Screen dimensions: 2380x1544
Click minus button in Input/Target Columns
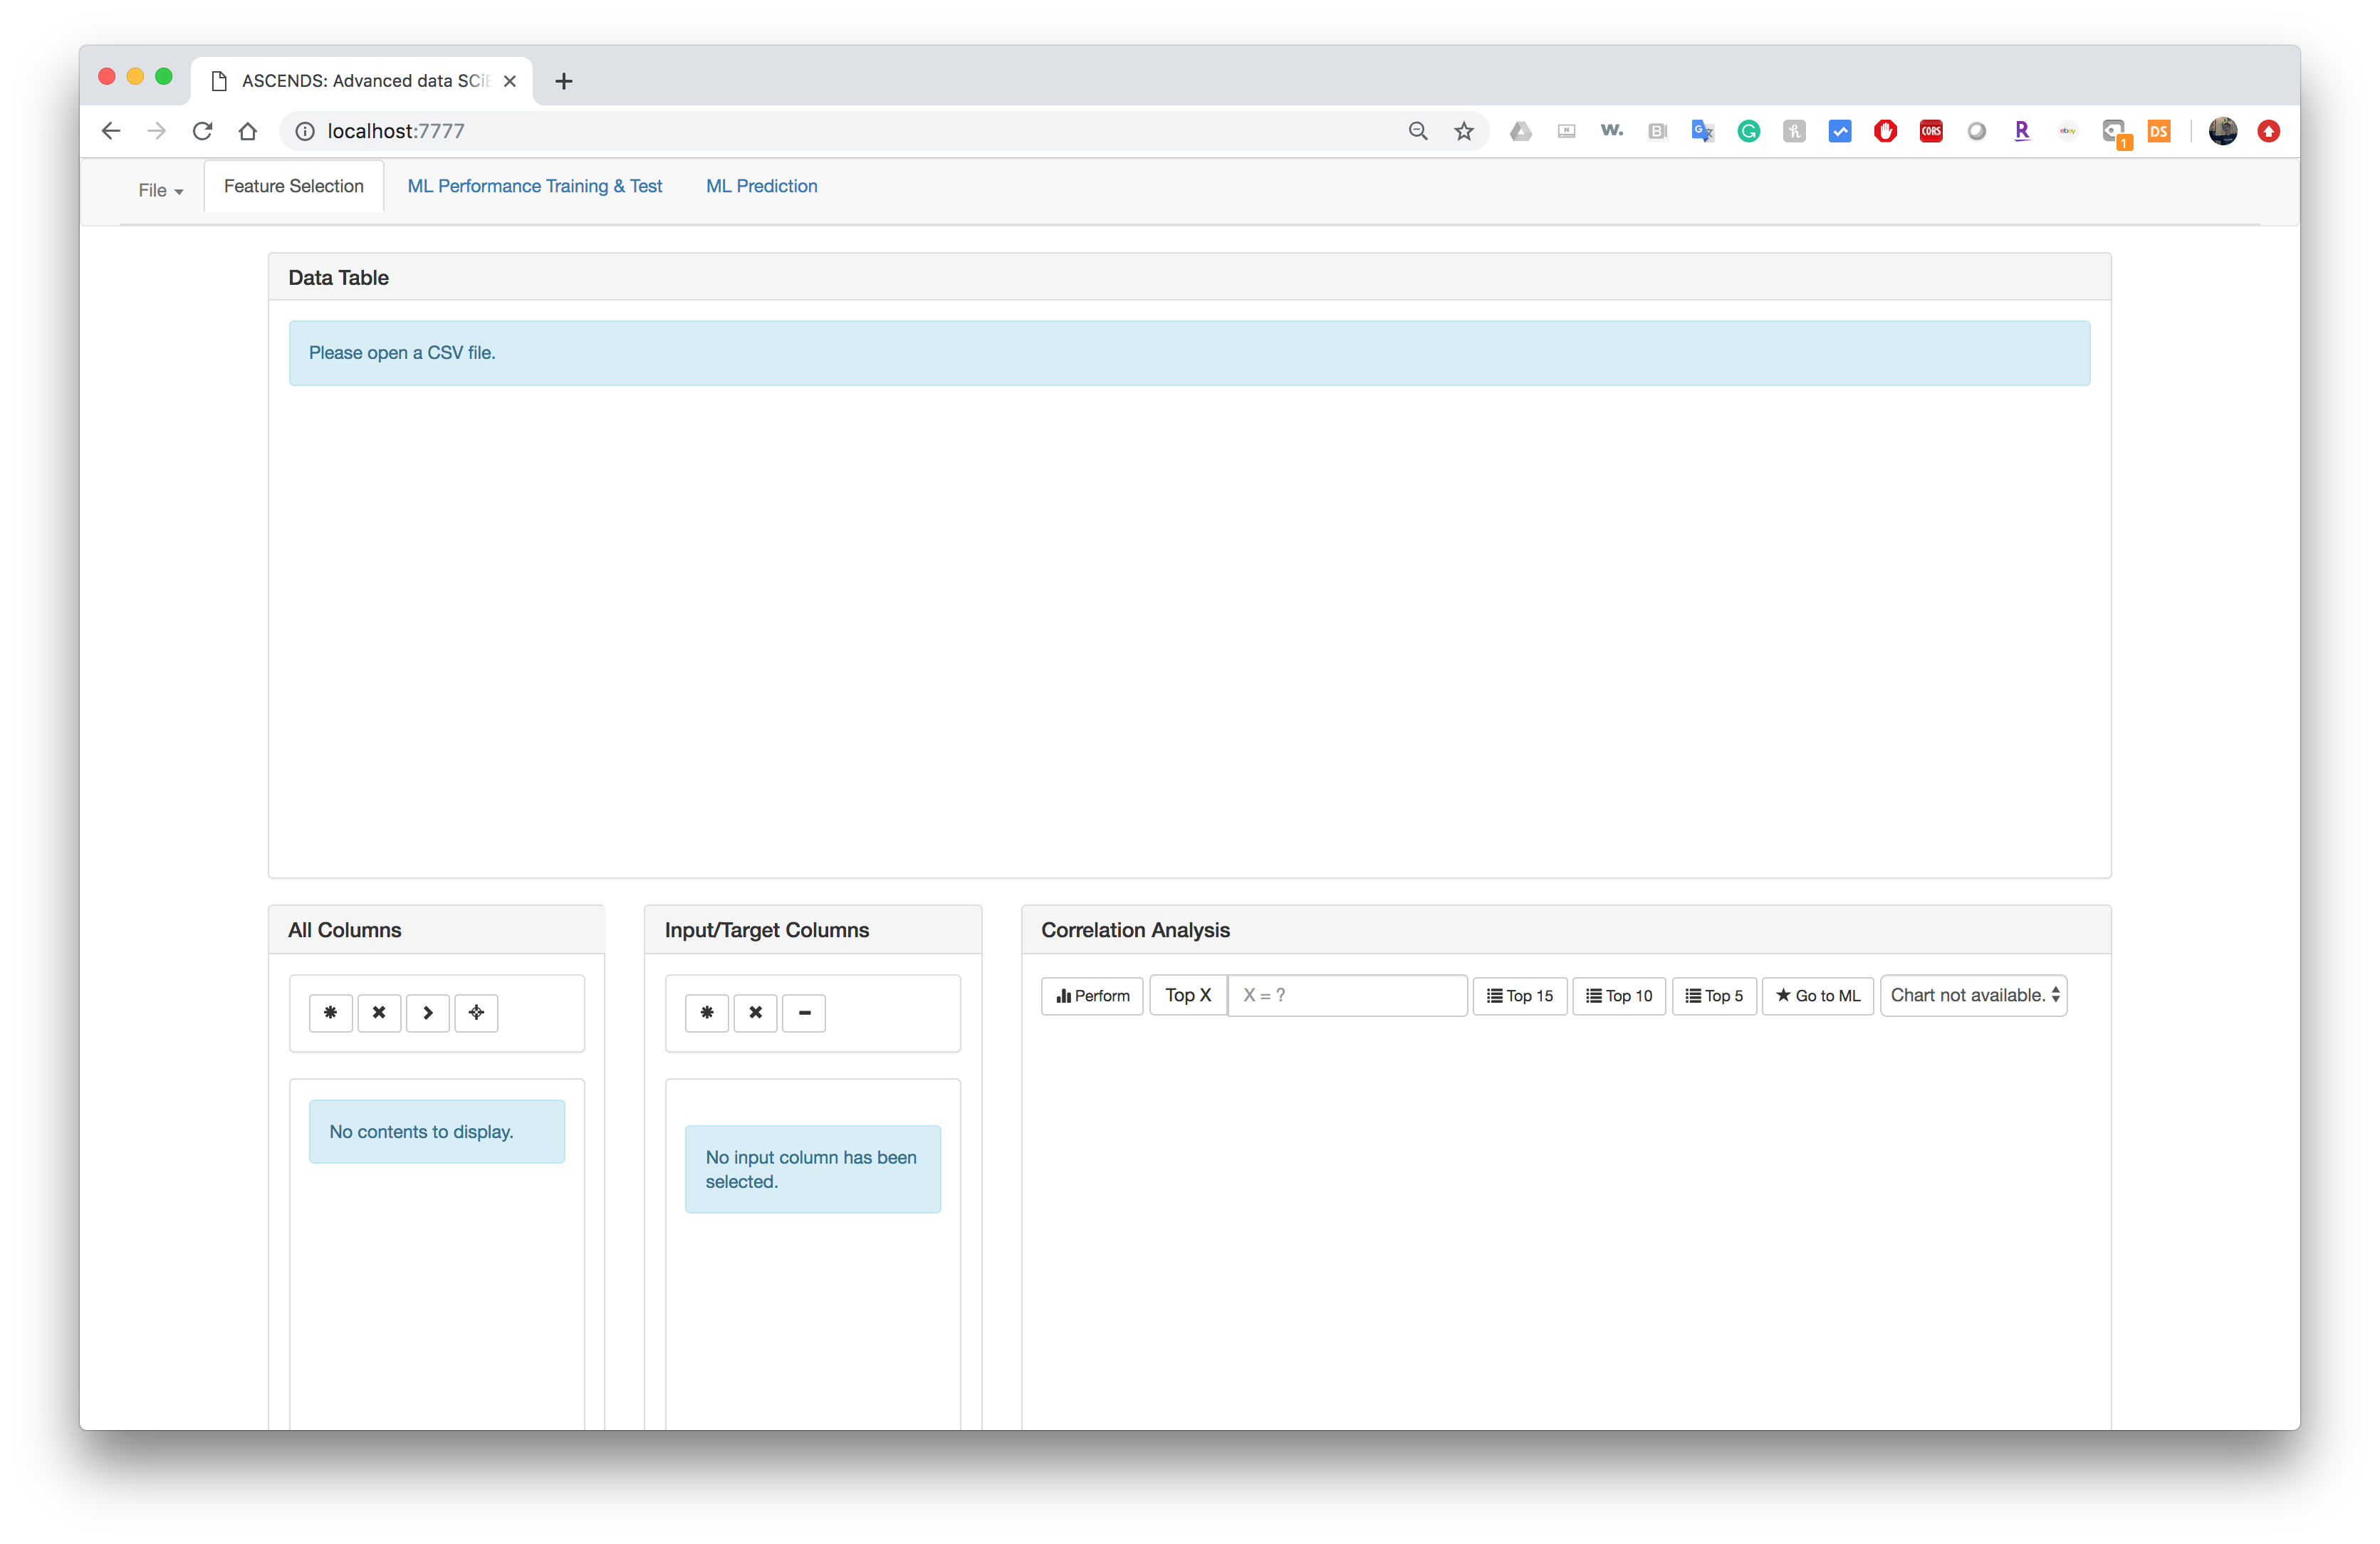pos(804,1012)
